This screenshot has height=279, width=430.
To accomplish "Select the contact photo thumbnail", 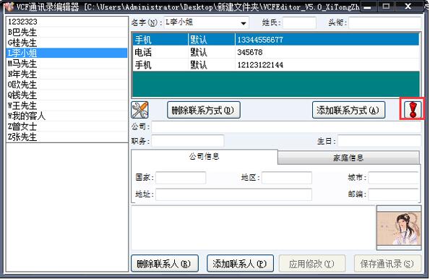I will pyautogui.click(x=399, y=228).
